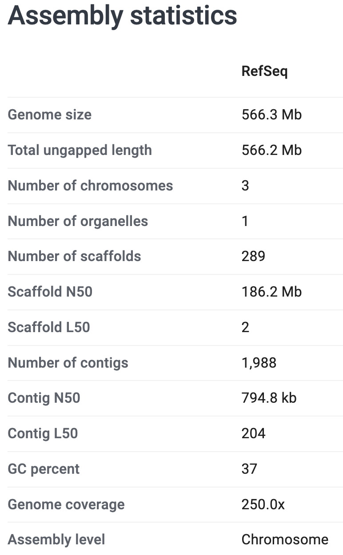The image size is (343, 555).
Task: Select the Number of organelles label
Action: point(78,221)
